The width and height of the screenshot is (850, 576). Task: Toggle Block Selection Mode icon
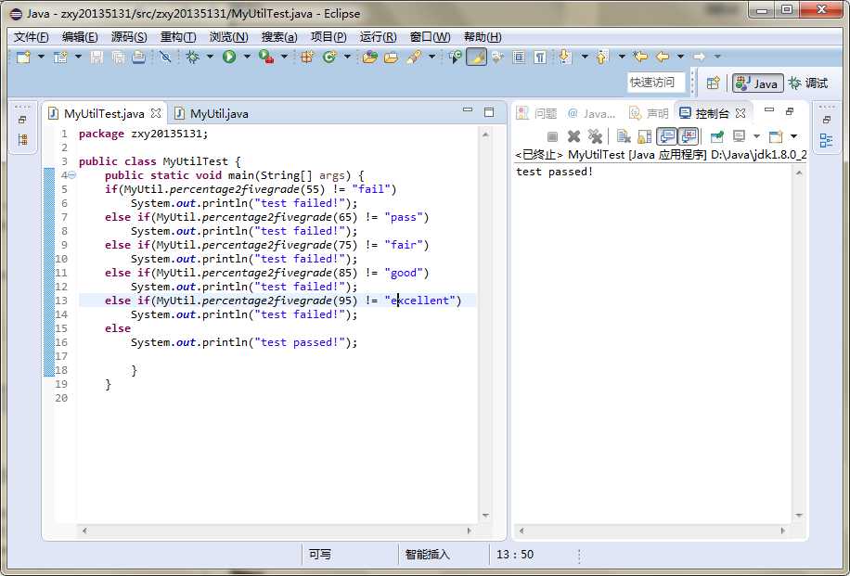coord(519,57)
